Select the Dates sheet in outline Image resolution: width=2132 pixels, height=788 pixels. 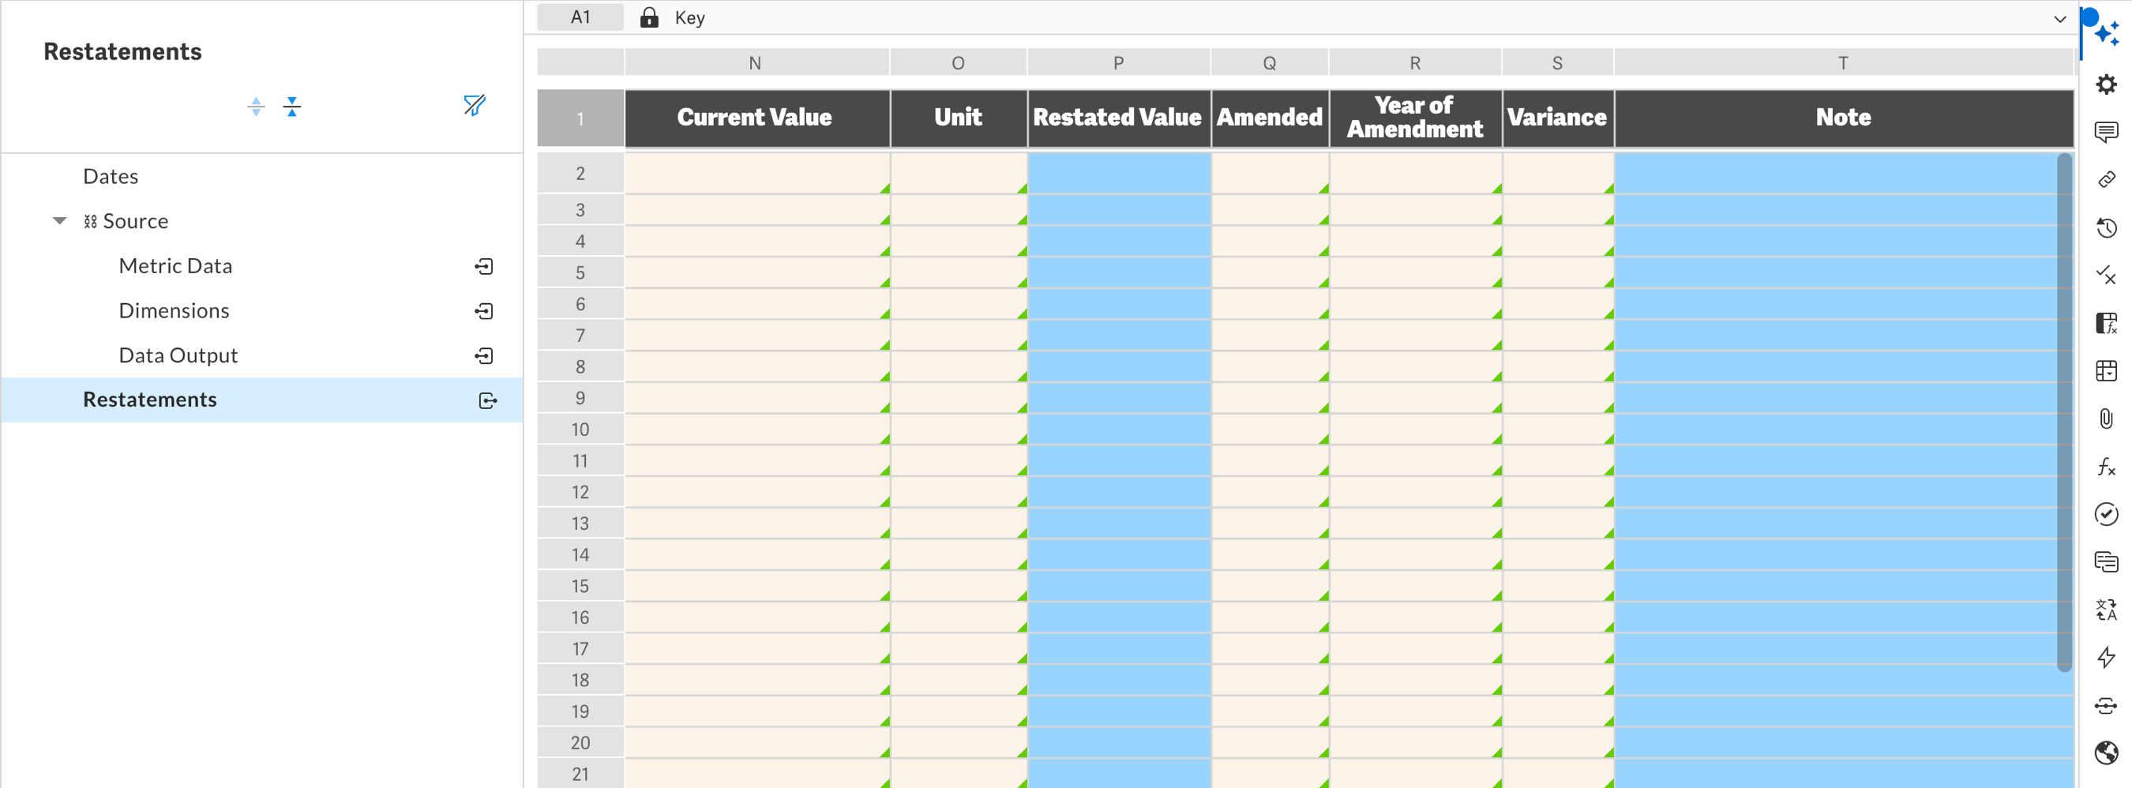click(110, 176)
